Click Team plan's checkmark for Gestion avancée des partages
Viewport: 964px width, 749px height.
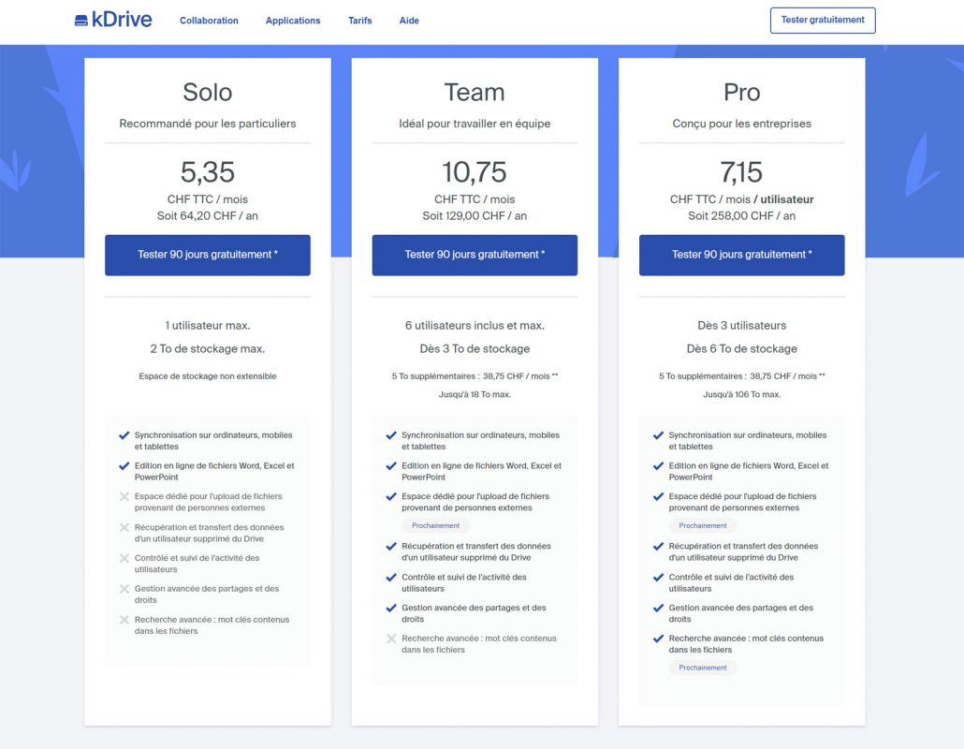[x=391, y=609]
